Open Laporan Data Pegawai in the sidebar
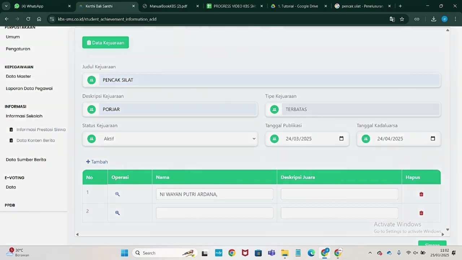 [29, 88]
